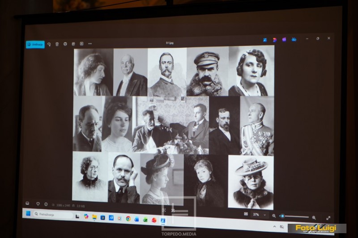Delete the photo with the trash icon
The height and width of the screenshot is (238, 358).
pos(57,44)
